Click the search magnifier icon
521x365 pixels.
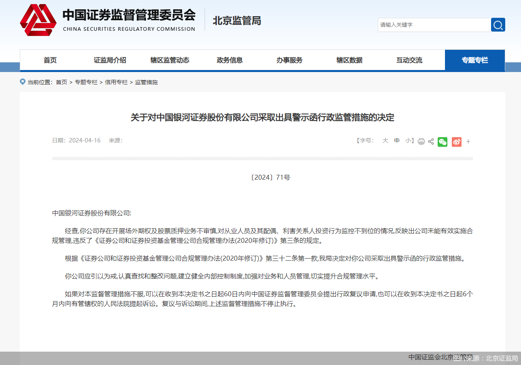click(498, 25)
